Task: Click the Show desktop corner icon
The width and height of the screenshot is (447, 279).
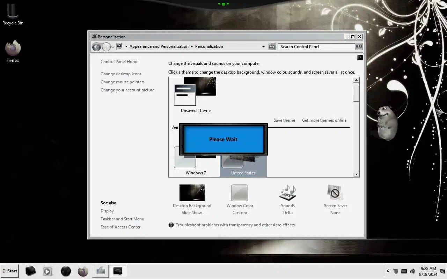Action: 443,271
